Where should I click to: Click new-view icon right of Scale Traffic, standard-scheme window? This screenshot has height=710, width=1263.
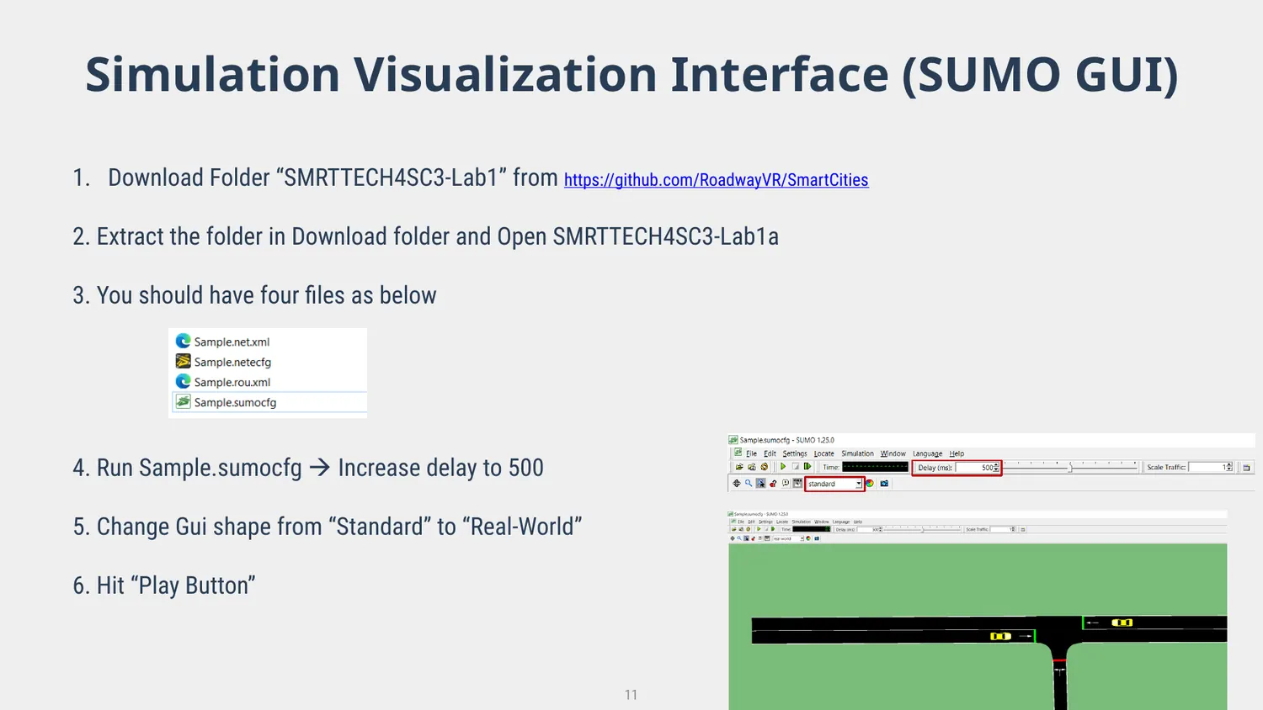pyautogui.click(x=1247, y=468)
